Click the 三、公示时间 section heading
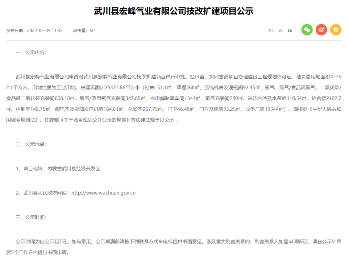The width and height of the screenshot is (349, 257). tap(31, 217)
